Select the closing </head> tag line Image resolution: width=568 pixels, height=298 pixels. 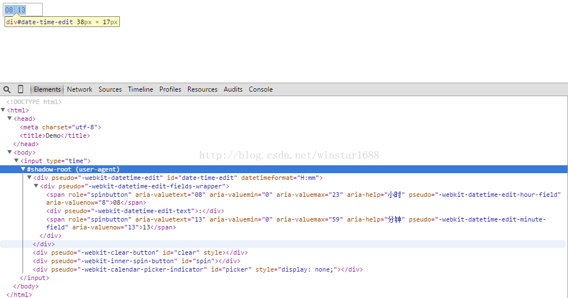click(x=26, y=144)
